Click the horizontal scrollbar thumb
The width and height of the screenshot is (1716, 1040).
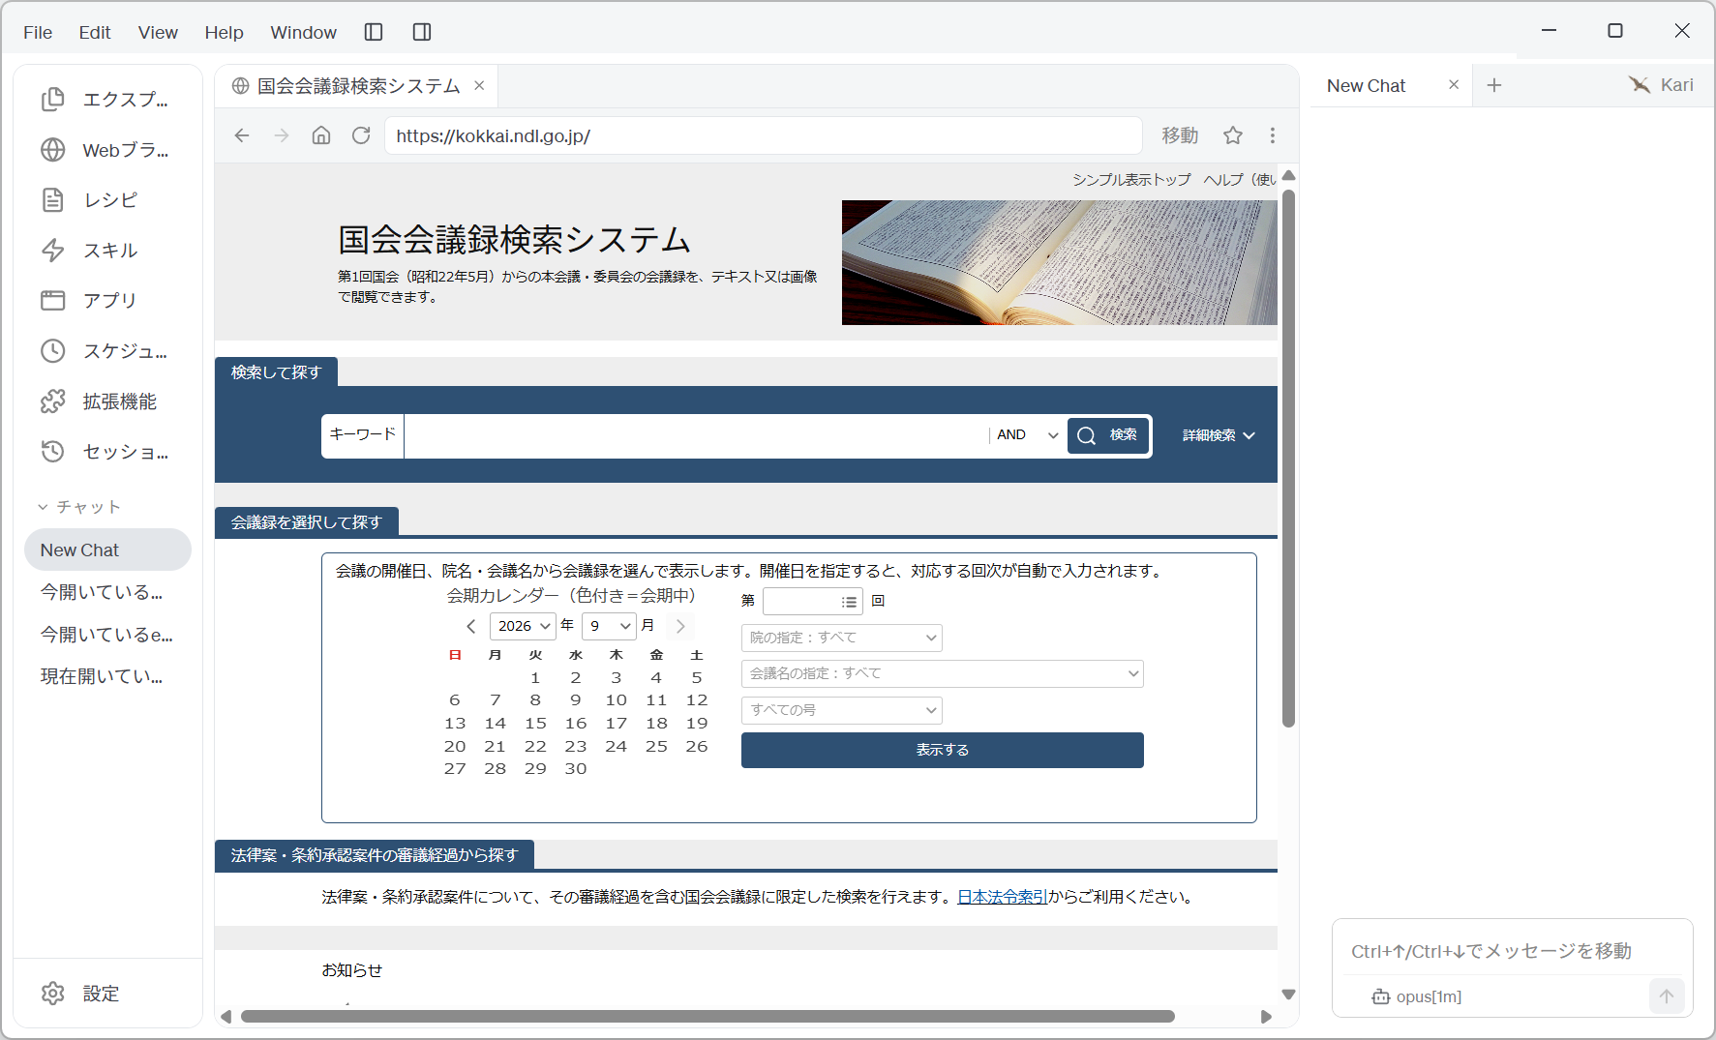pos(707,1017)
